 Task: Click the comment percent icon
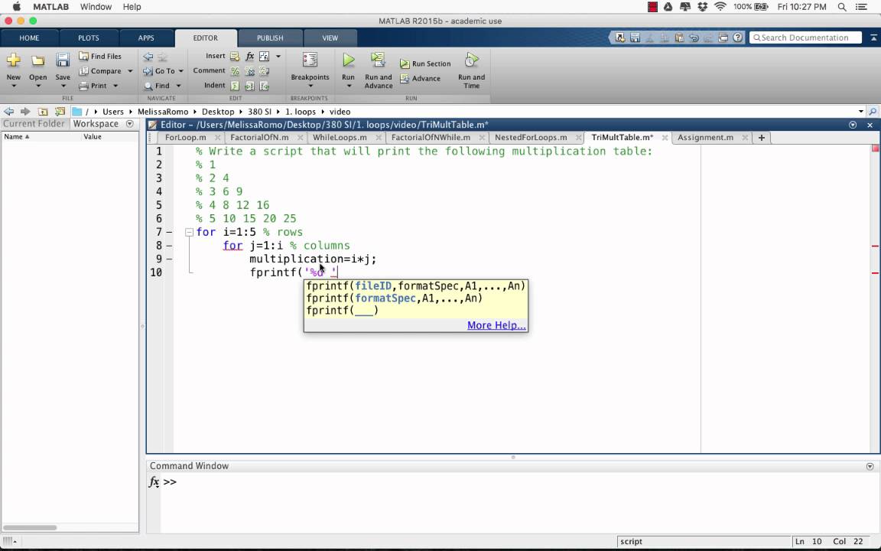(x=235, y=71)
